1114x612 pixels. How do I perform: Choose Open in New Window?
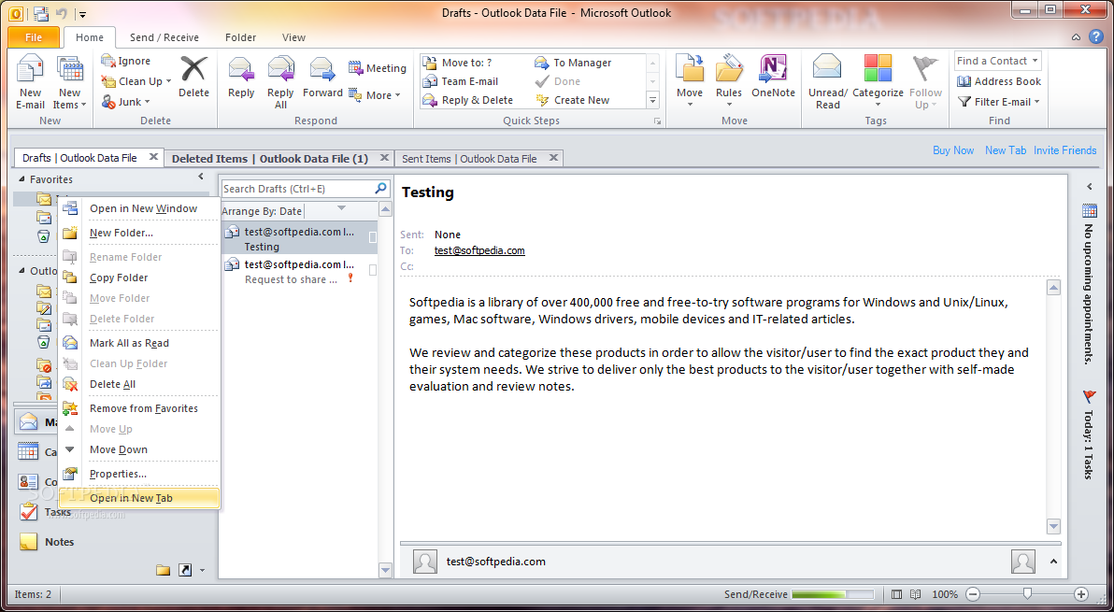(x=139, y=208)
